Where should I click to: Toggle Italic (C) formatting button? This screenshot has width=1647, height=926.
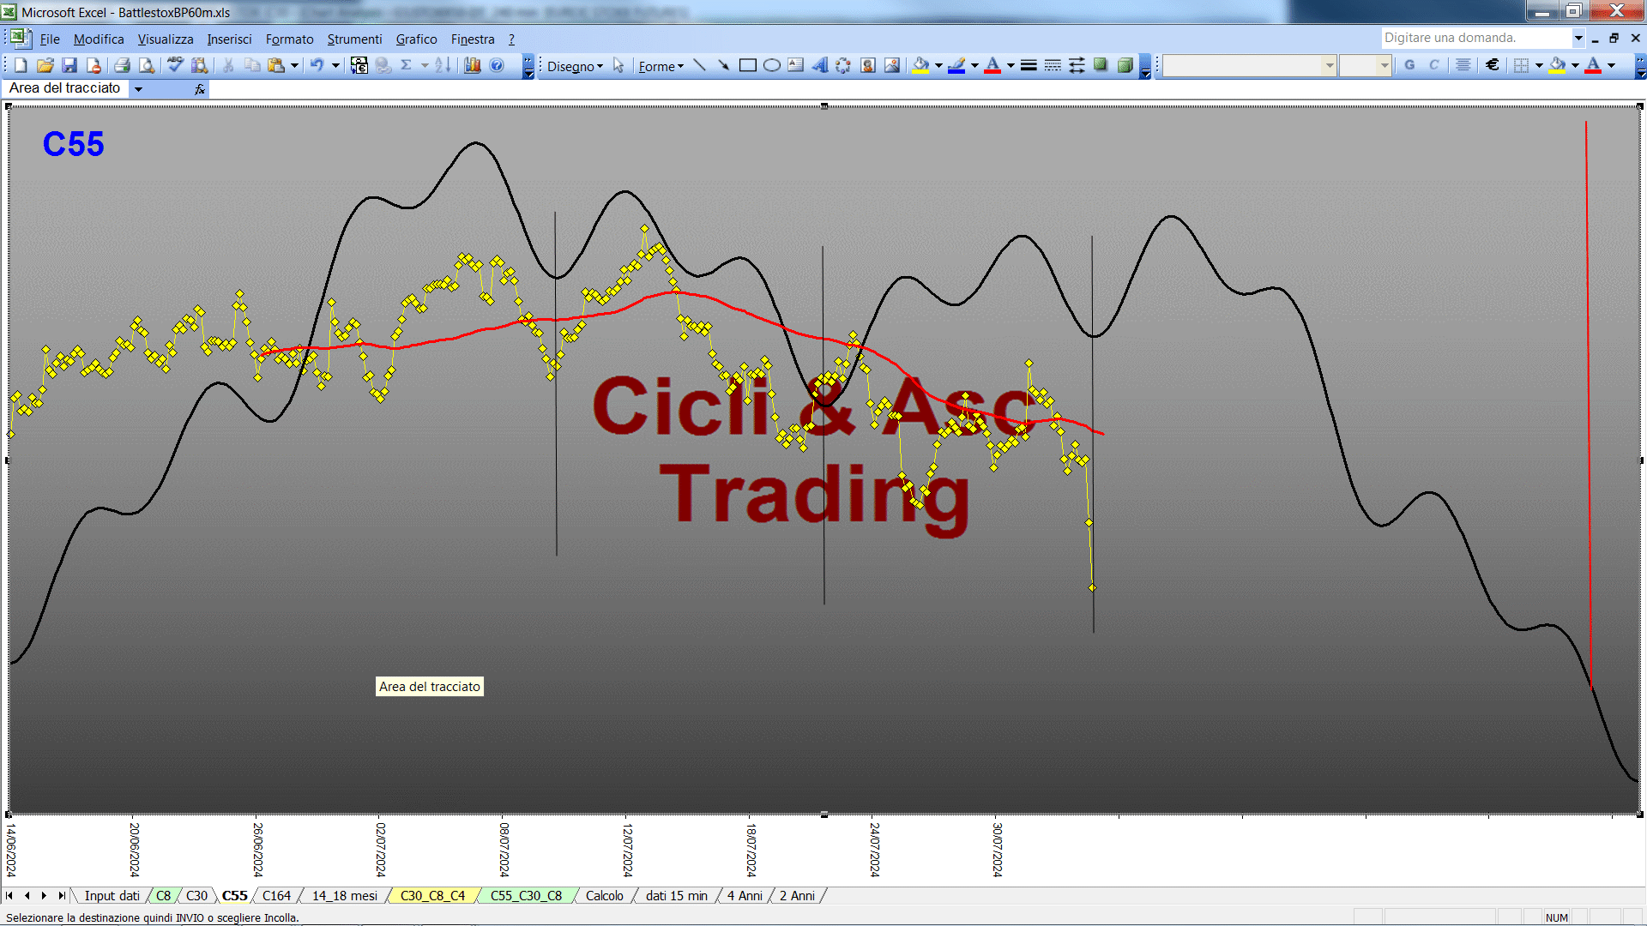pos(1433,65)
